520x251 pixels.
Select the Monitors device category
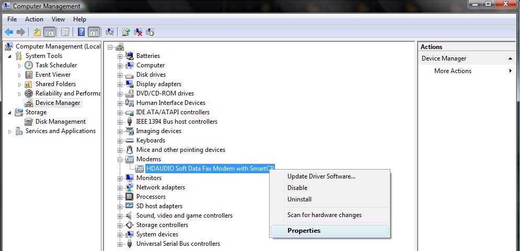149,178
